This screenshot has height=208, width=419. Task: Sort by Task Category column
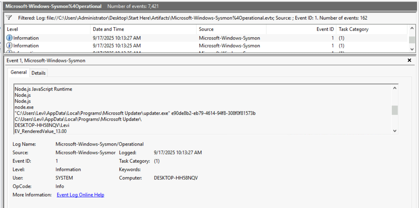[372, 29]
